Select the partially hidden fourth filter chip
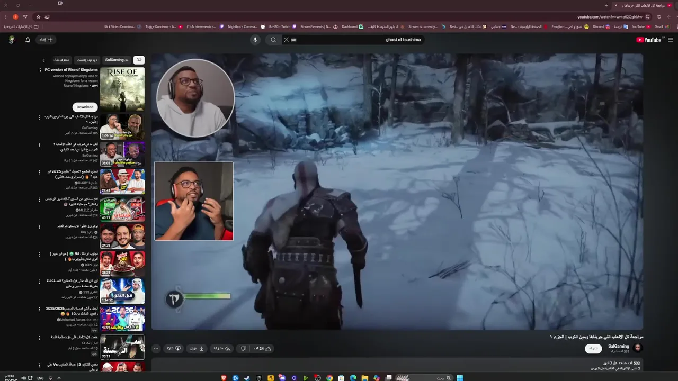This screenshot has height=381, width=678. 62,60
